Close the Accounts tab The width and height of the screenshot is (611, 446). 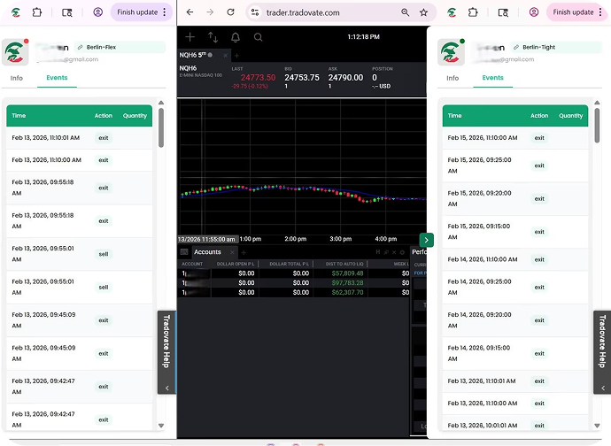point(232,252)
